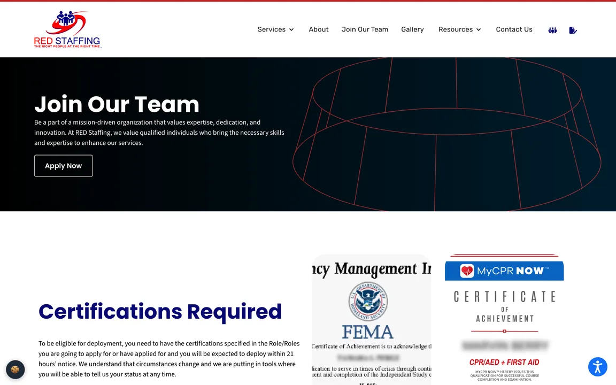616x385 pixels.
Task: Click the document sign-up icon in header
Action: [573, 30]
